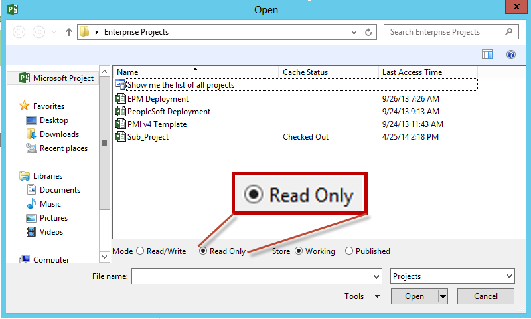The image size is (531, 319).
Task: Choose Published store radio button
Action: 349,251
